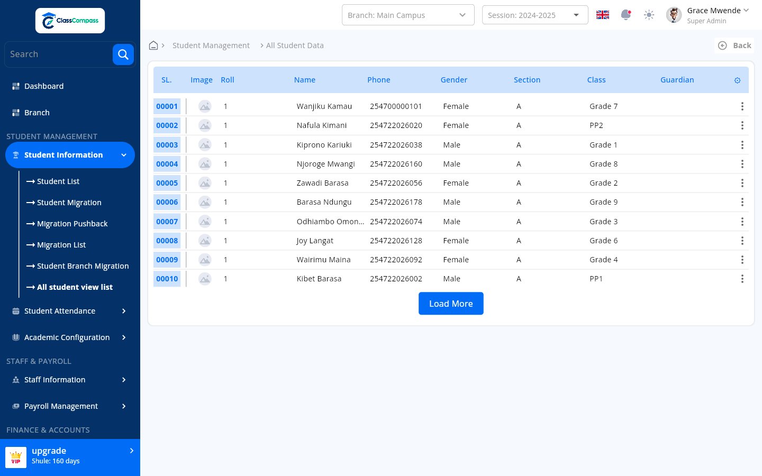Open row actions menu for Barasa Ndungu
Image resolution: width=762 pixels, height=476 pixels.
pyautogui.click(x=742, y=202)
